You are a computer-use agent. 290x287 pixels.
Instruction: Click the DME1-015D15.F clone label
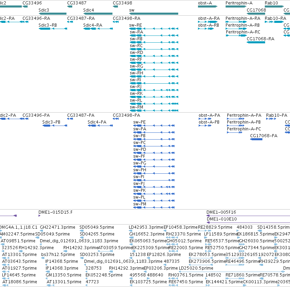[x=56, y=212]
